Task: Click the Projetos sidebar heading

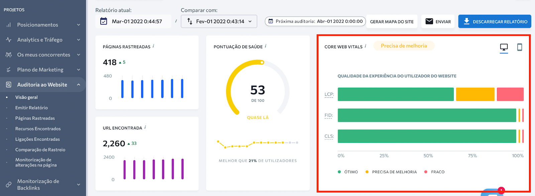Action: [x=14, y=10]
